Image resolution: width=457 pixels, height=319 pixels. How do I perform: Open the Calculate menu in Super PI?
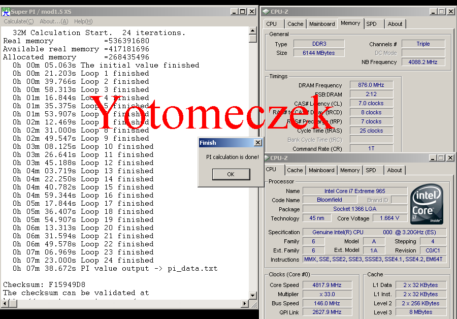19,21
